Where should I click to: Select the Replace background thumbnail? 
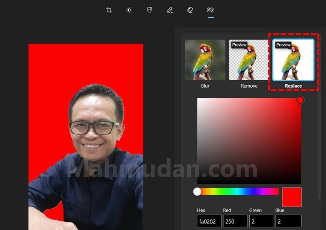[293, 60]
